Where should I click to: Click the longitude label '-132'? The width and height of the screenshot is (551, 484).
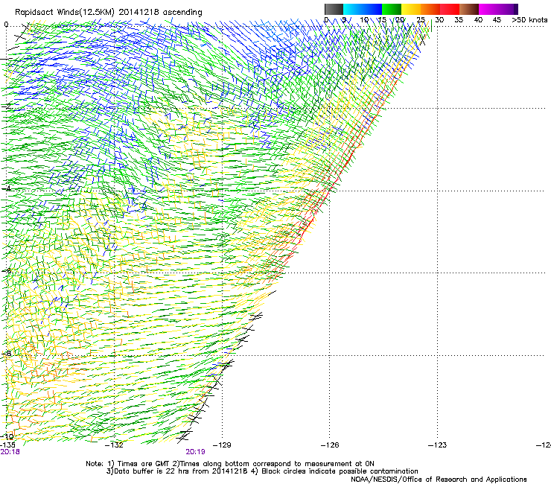115,445
